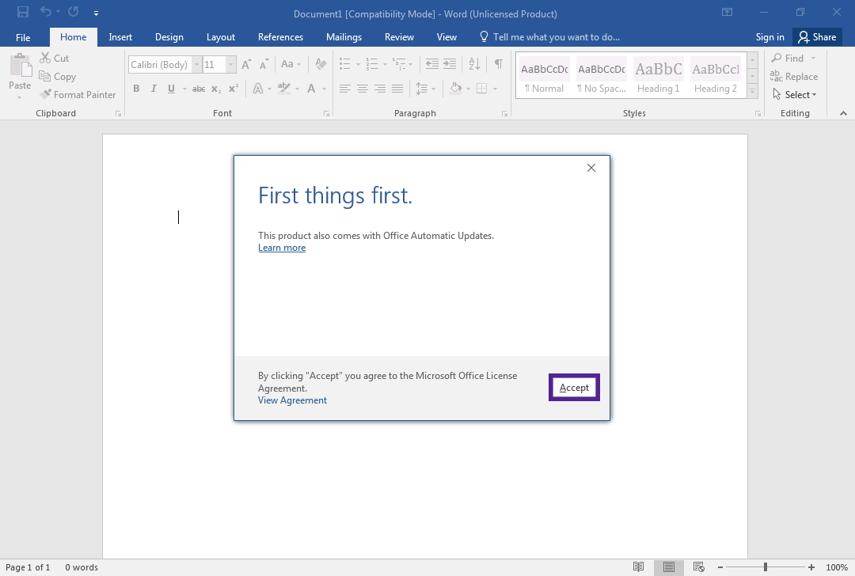Click Copy in the Clipboard group
Viewport: 855px width, 576px height.
point(57,77)
